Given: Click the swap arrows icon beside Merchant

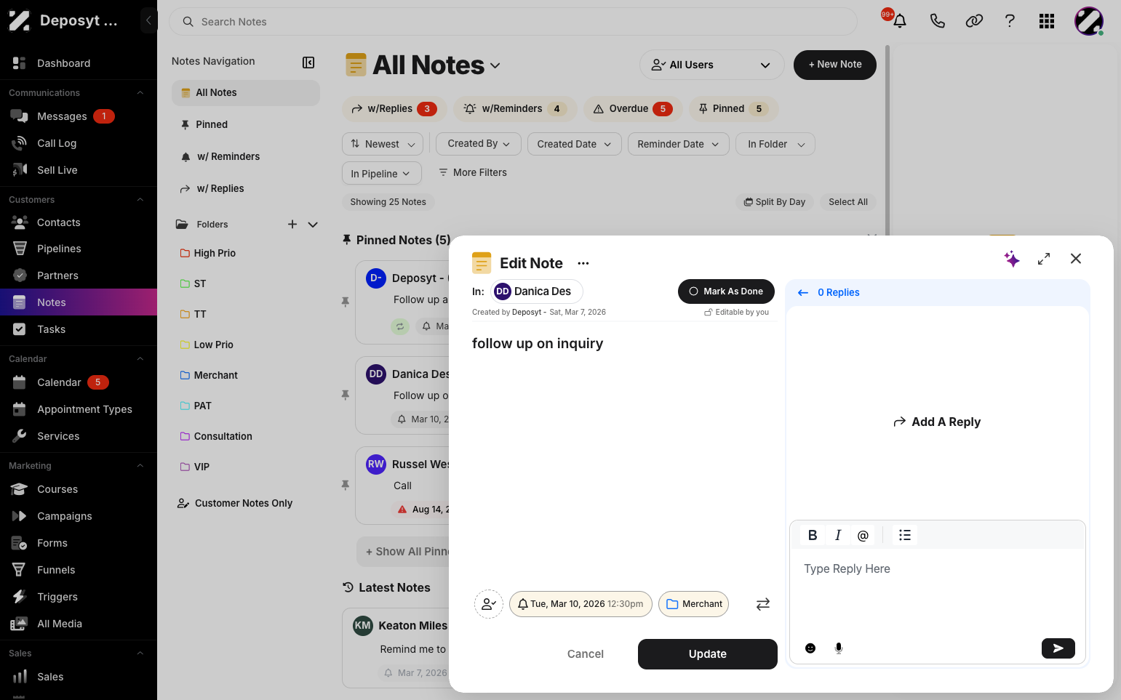Looking at the screenshot, I should pos(763,604).
